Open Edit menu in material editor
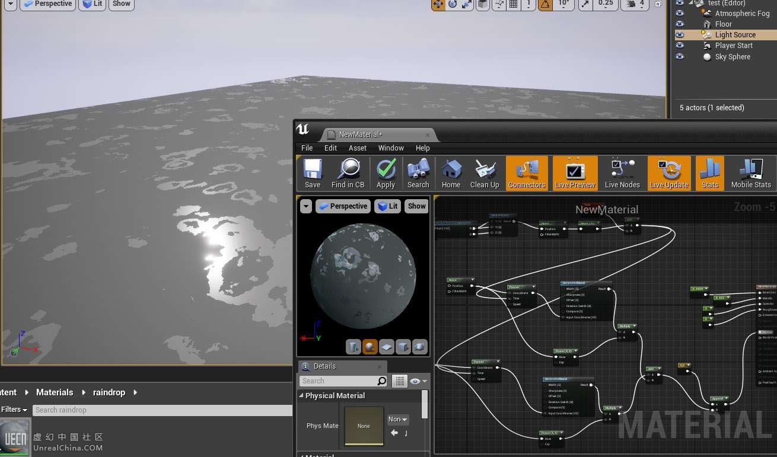777x457 pixels. coord(330,148)
